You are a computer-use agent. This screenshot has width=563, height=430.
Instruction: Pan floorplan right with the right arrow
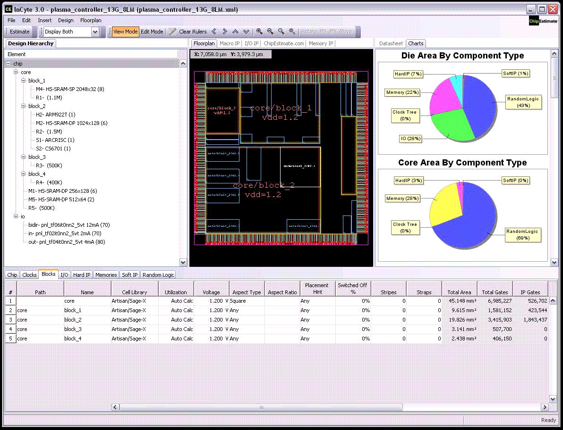[x=225, y=32]
